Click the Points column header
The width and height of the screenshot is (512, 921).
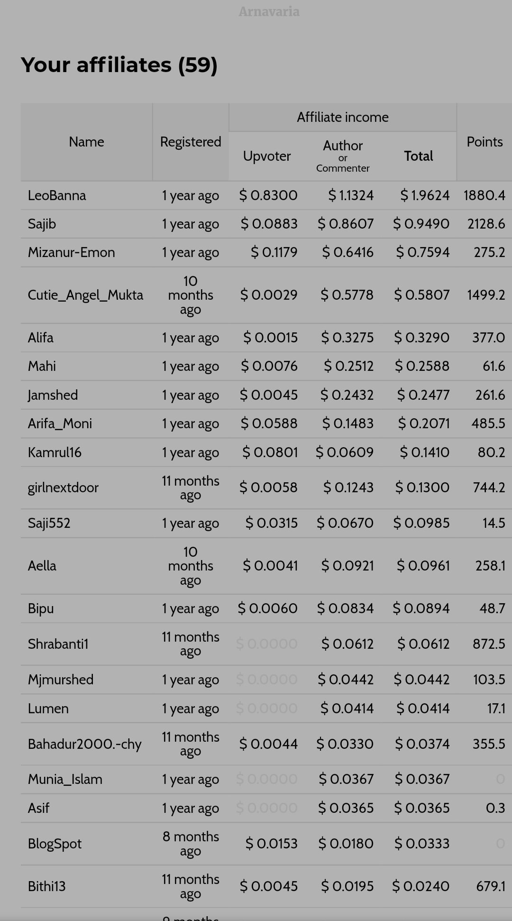pos(485,142)
